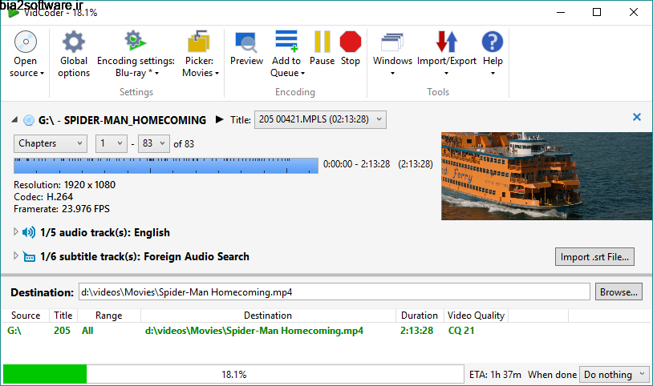
Task: Expand the audio tracks section
Action: 16,232
